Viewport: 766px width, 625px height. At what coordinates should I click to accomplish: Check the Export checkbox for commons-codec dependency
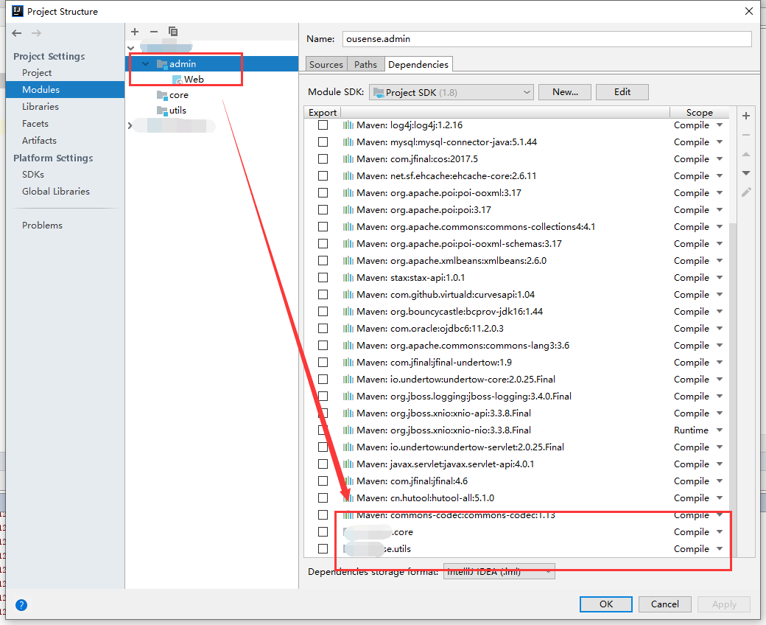[323, 514]
